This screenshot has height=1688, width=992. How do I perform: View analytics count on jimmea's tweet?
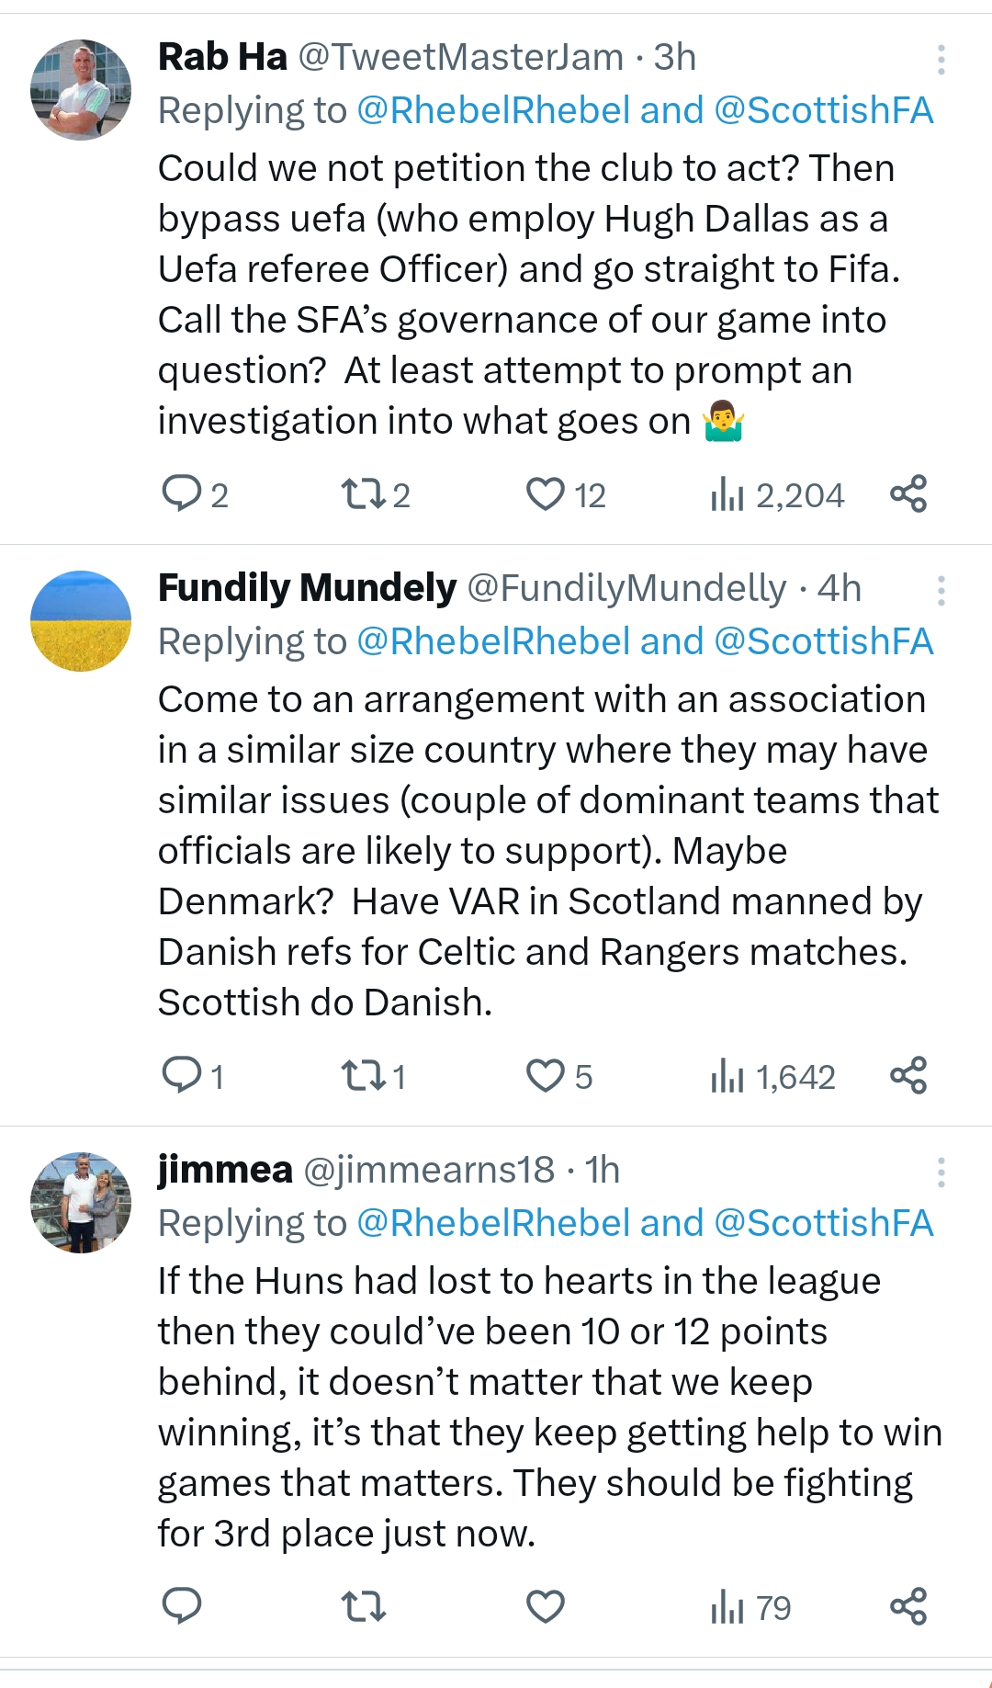tap(750, 1607)
